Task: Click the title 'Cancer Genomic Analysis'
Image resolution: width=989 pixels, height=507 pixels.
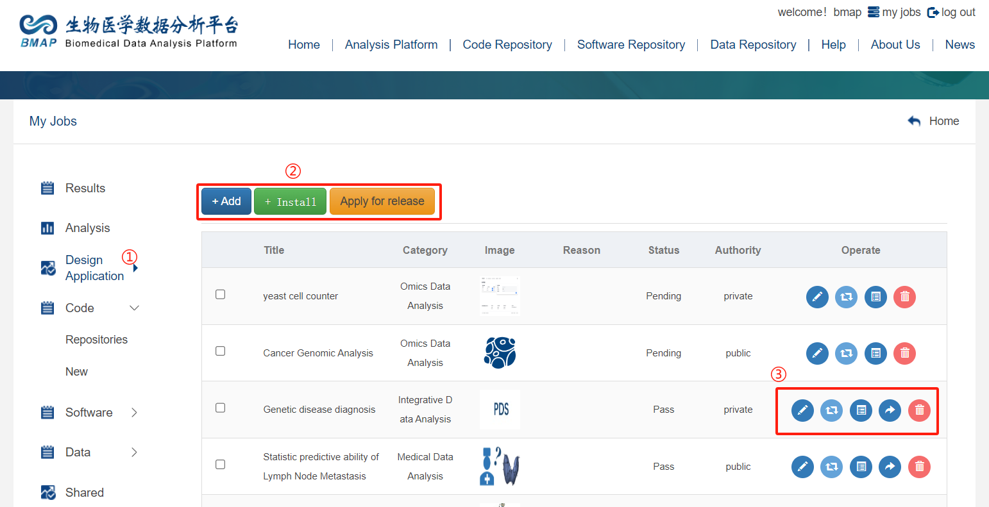Action: (x=318, y=353)
